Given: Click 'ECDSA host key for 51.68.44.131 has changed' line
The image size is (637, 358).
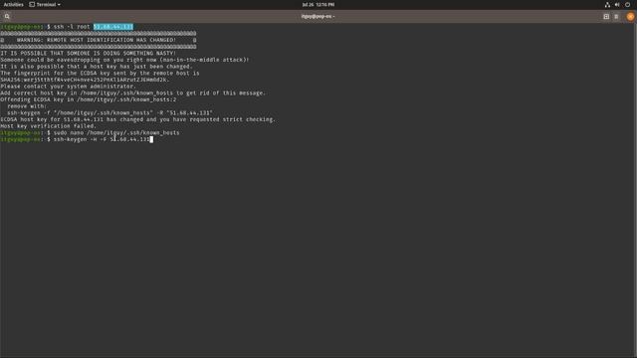Looking at the screenshot, I should 137,119.
